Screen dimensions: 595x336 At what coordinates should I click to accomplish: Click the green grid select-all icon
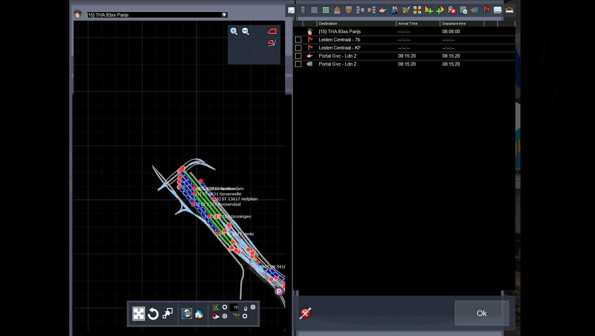(x=326, y=10)
